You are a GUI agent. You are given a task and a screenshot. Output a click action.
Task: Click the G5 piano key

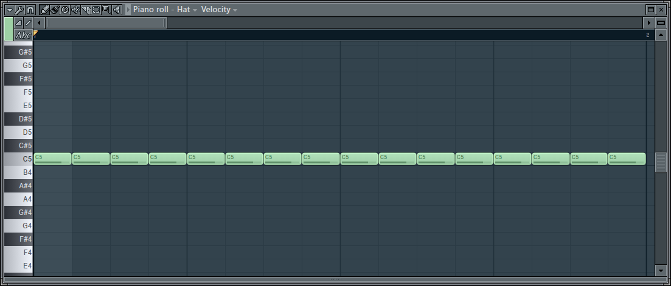pyautogui.click(x=19, y=66)
